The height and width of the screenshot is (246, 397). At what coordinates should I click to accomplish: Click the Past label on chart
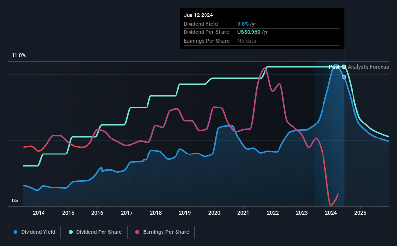(334, 67)
